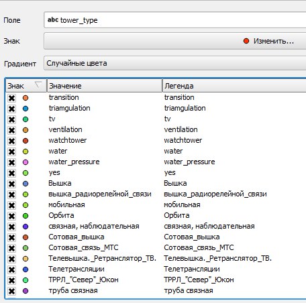The image size is (306, 303).
Task: Click the purple symbol icon for труба связная
Action: pos(25,291)
